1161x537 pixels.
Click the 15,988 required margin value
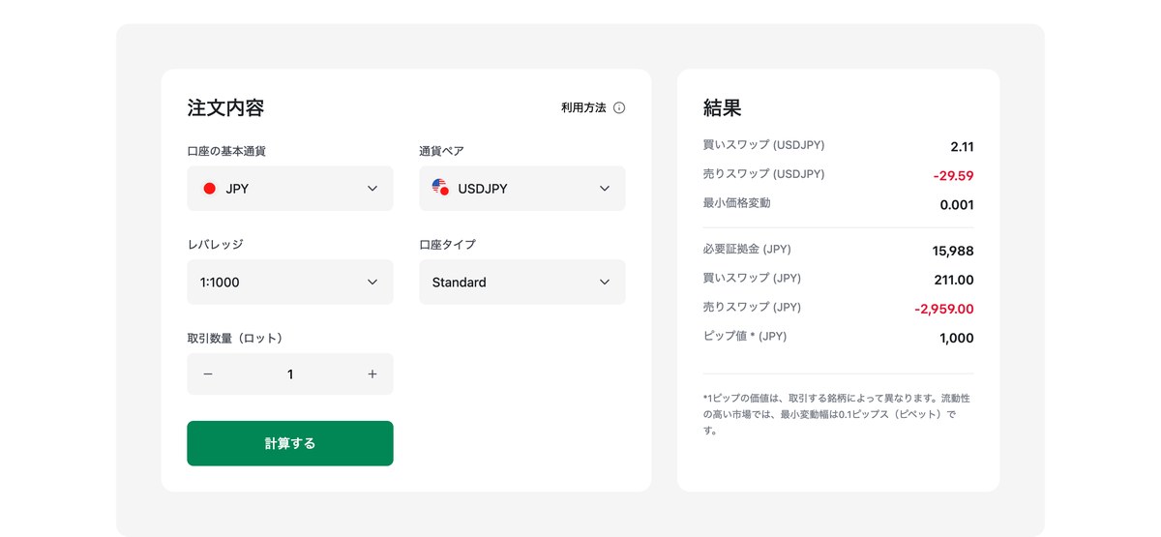click(953, 251)
